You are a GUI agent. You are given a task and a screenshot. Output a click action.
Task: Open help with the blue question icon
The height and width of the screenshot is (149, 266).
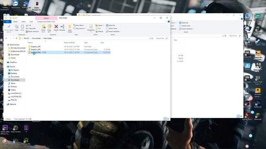pyautogui.click(x=169, y=22)
